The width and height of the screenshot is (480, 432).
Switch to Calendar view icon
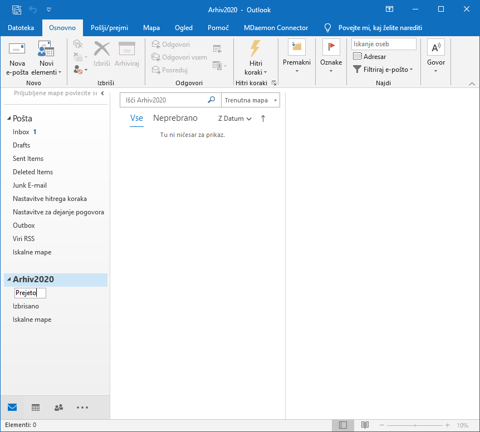click(36, 407)
